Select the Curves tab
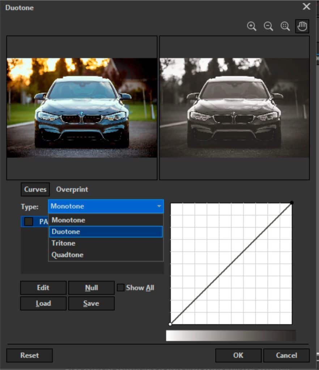The height and width of the screenshot is (370, 319). (35, 189)
